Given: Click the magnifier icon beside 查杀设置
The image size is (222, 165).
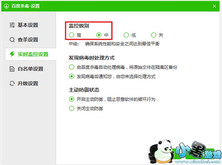Looking at the screenshot, I should (12, 40).
